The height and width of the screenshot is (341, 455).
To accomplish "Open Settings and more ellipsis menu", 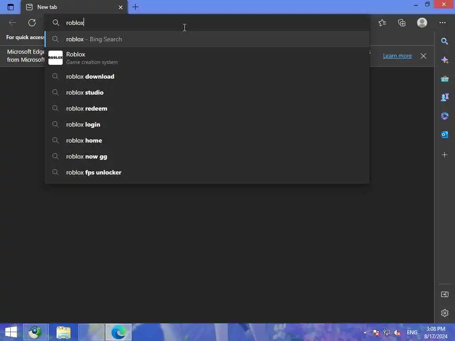I will tap(442, 23).
